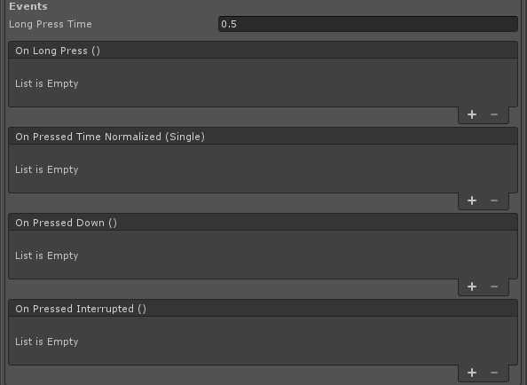Add listener to On Long Press event

tap(472, 114)
